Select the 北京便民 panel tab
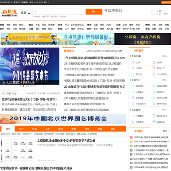The image size is (171, 171). [x=139, y=131]
